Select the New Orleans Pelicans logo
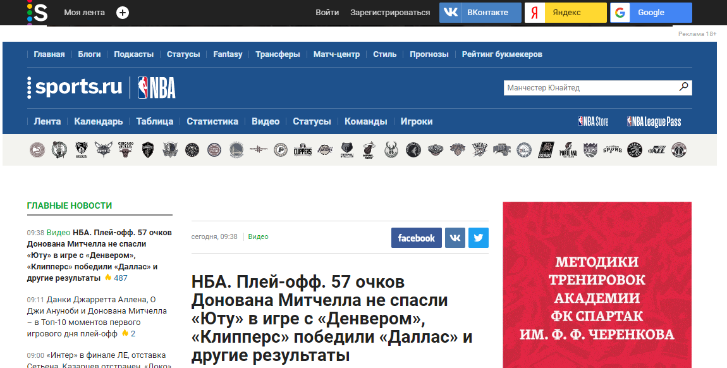Screen dimensions: 727x368 point(436,150)
